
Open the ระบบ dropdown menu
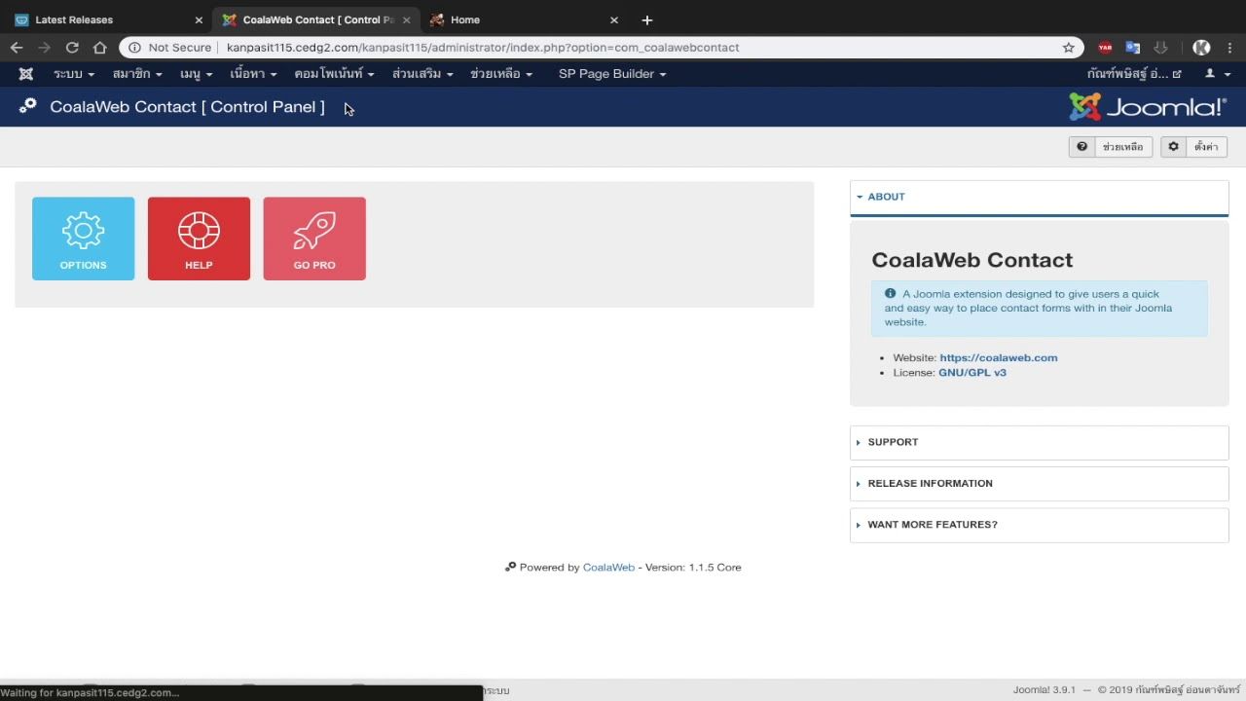74,74
